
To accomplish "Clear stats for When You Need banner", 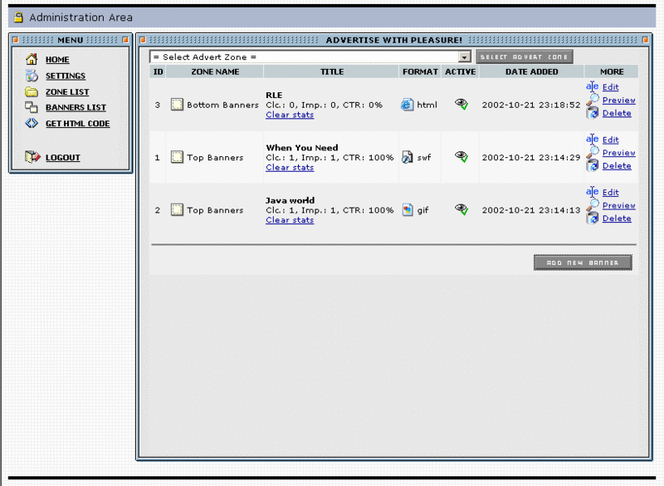I will coord(290,167).
